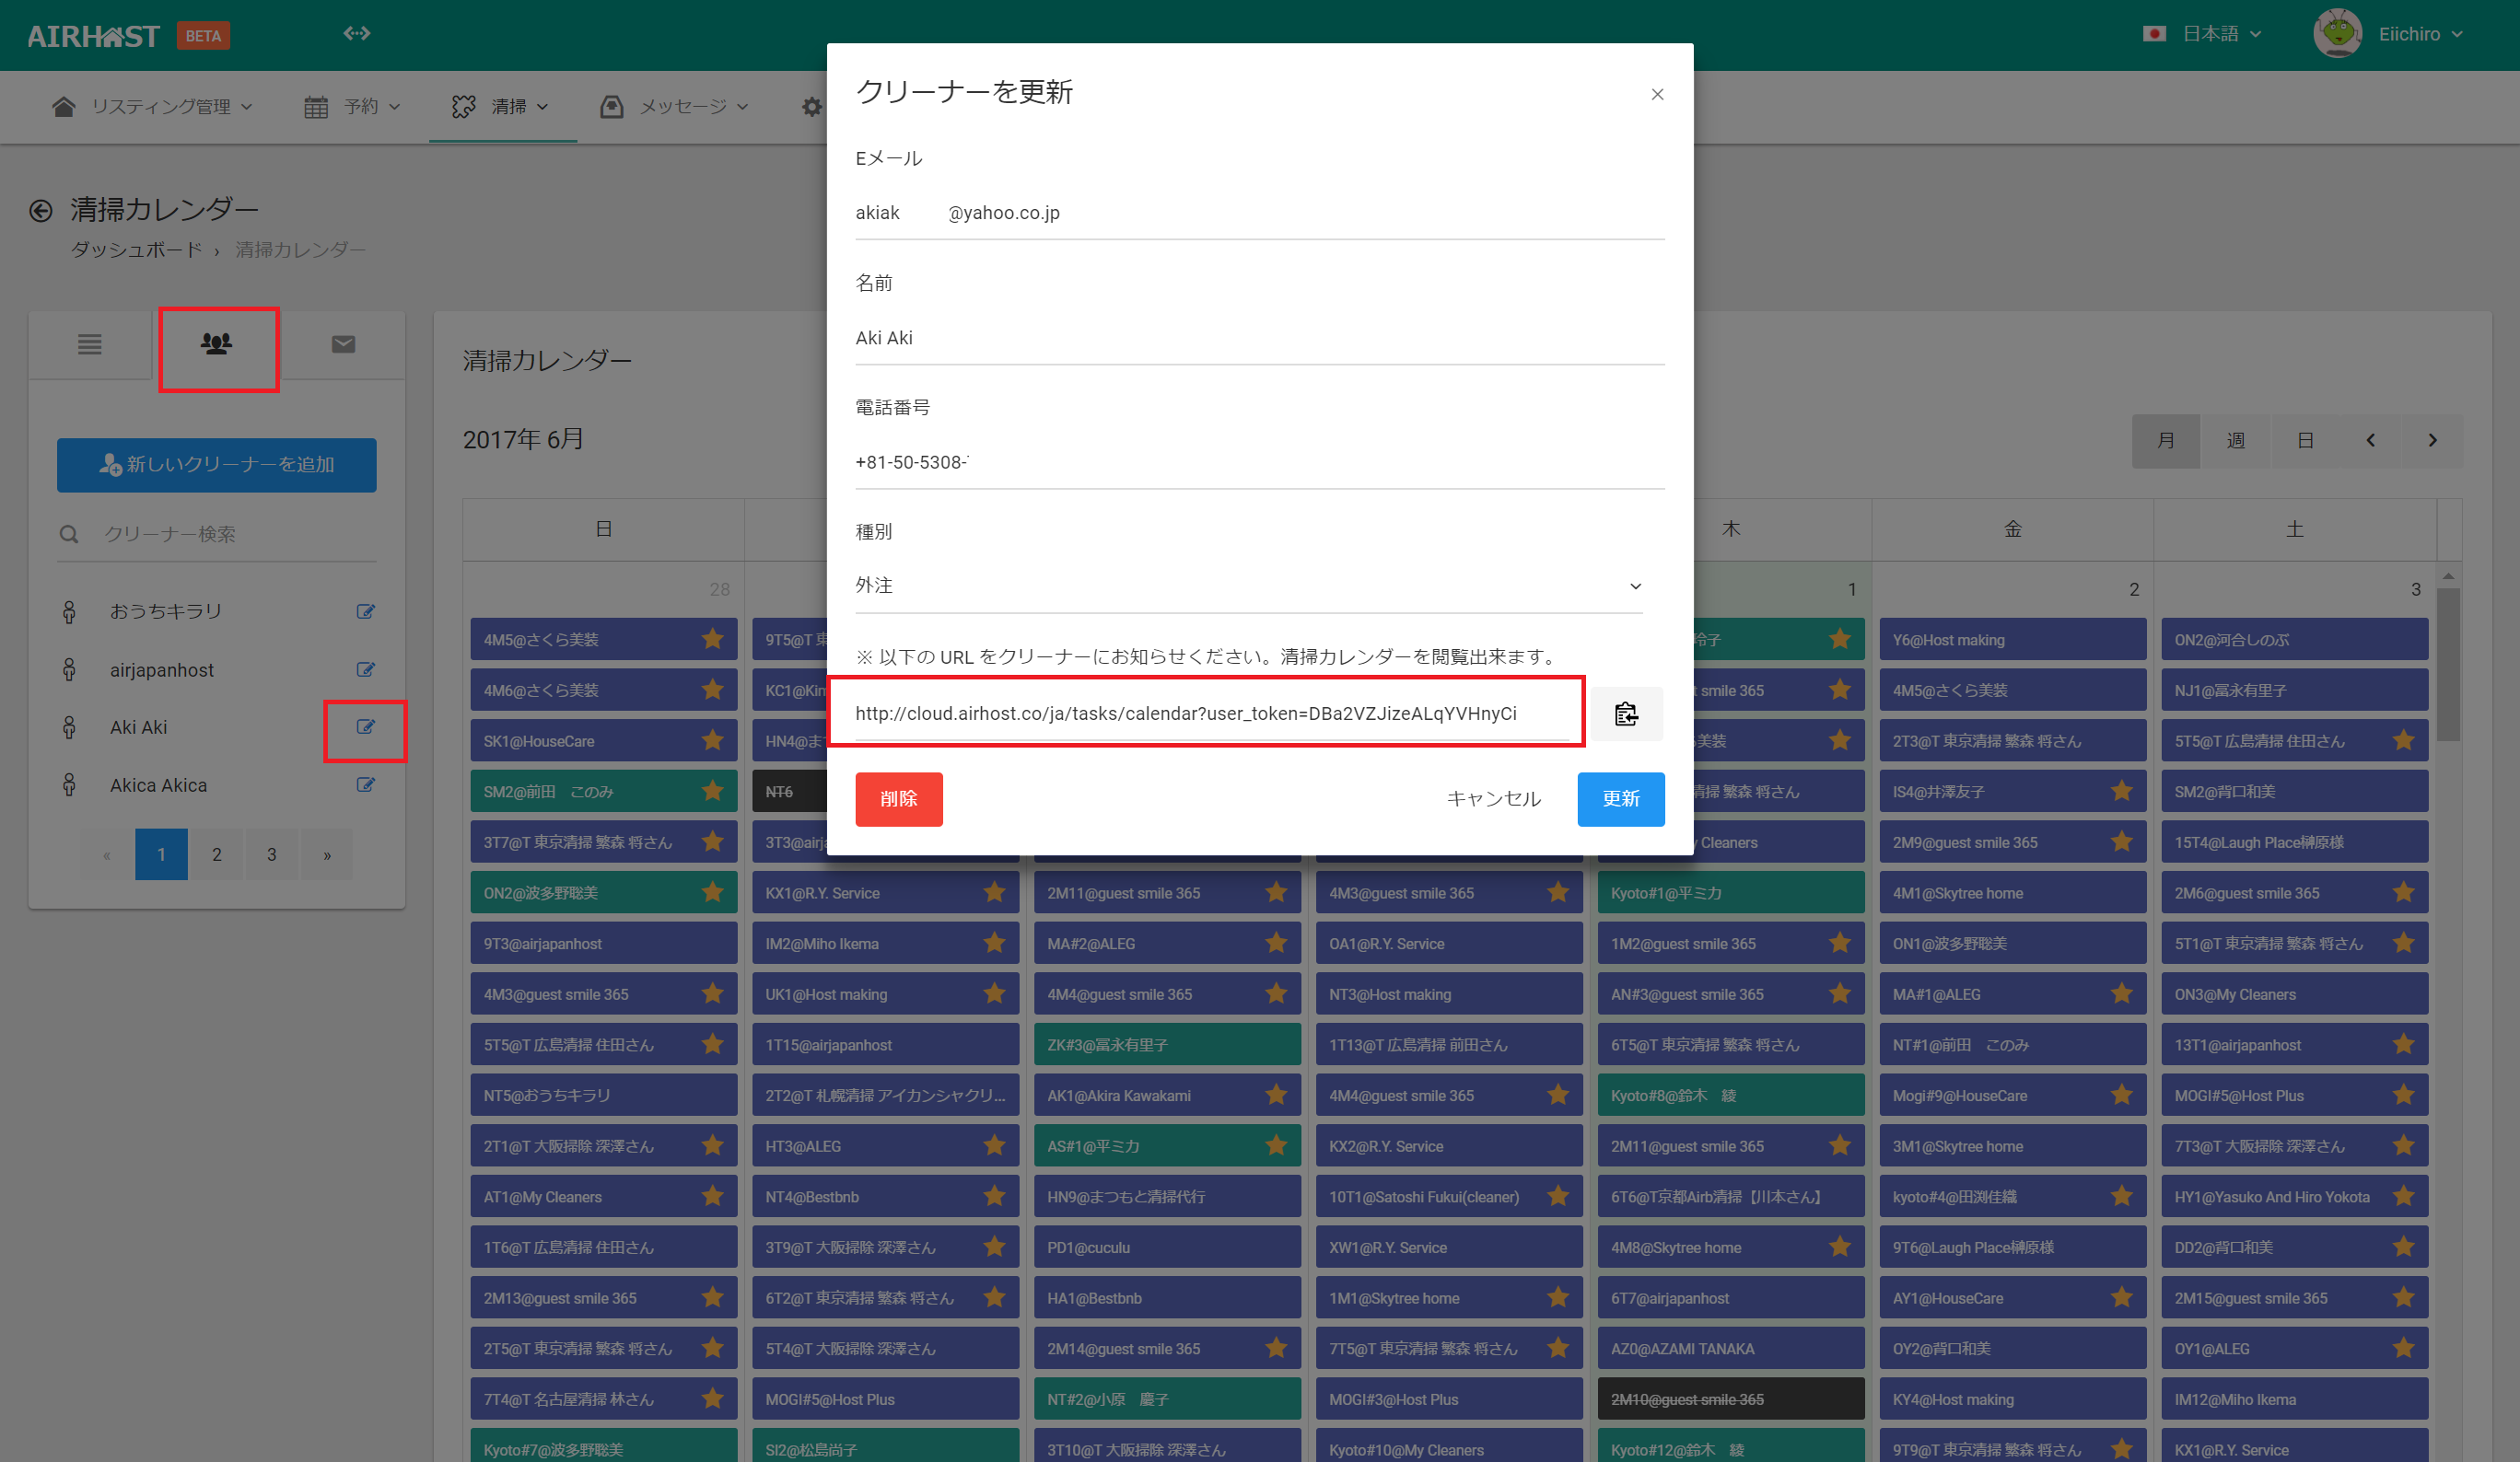Open the 種別 dropdown showing 外注
Image resolution: width=2520 pixels, height=1462 pixels.
click(1248, 586)
